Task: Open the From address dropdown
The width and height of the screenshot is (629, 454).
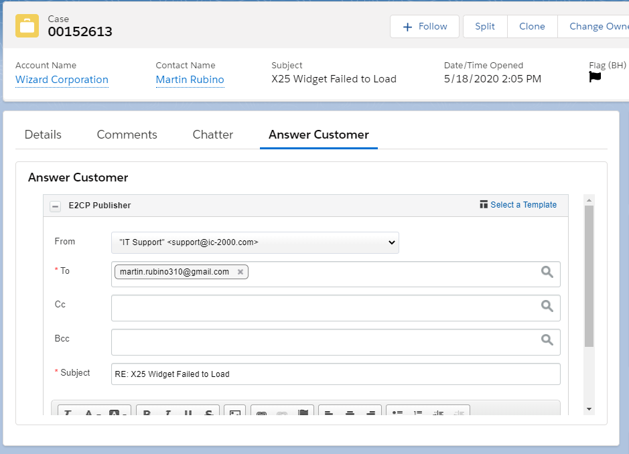Action: [x=255, y=242]
